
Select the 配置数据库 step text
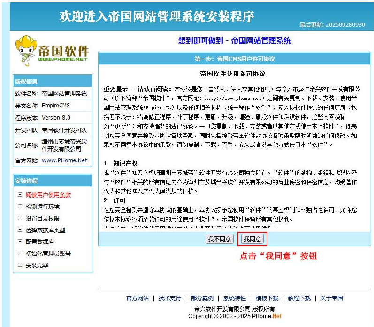(x=40, y=242)
